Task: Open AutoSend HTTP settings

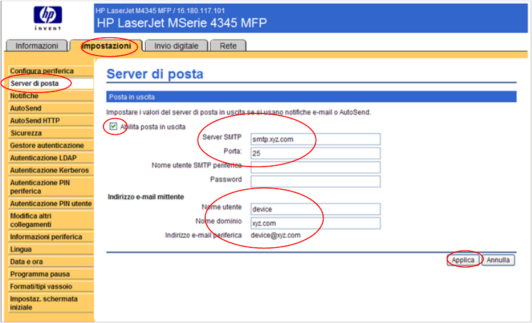Action: pos(50,120)
